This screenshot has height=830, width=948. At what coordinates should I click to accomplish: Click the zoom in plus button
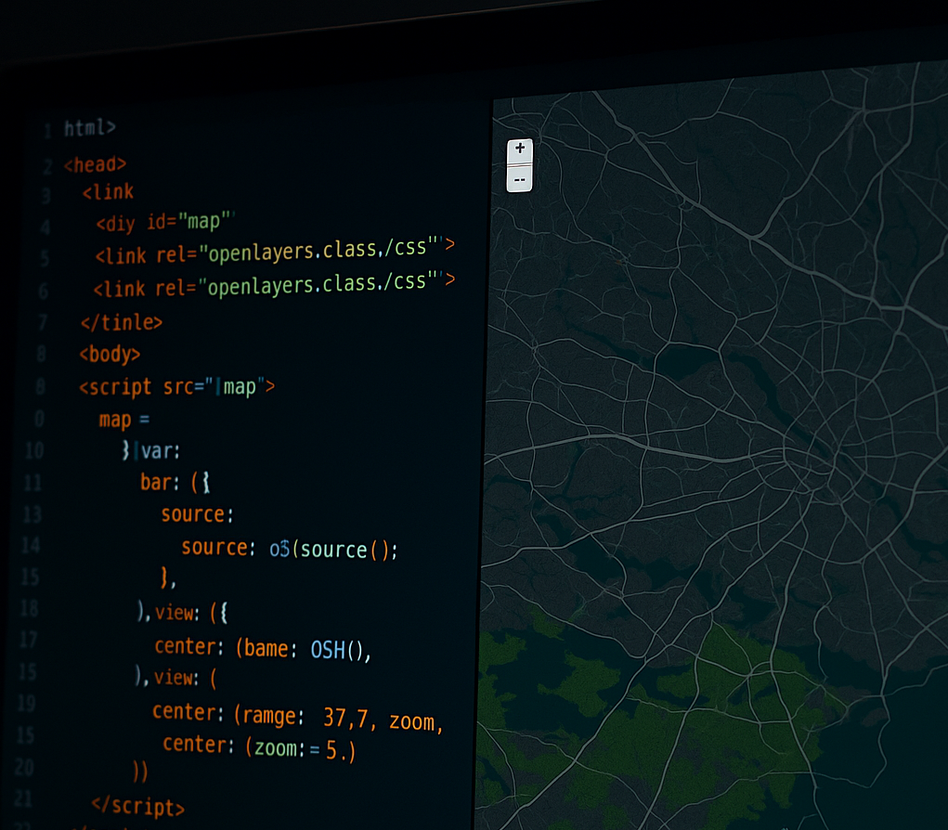519,149
